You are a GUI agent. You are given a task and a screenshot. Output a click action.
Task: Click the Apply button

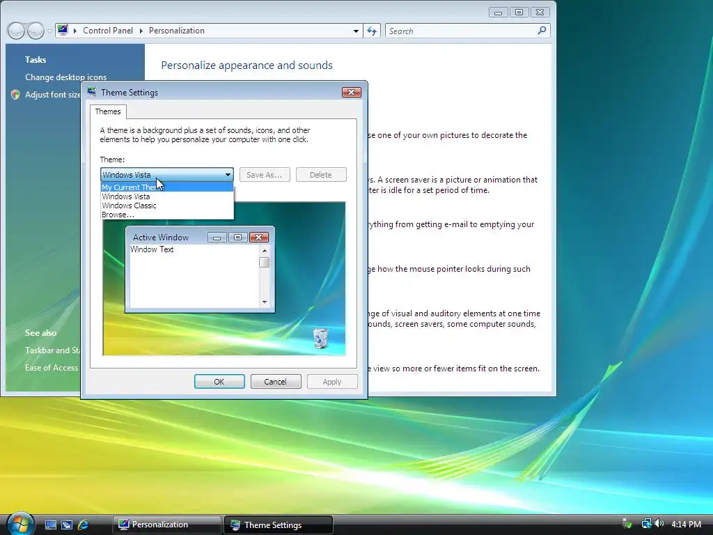tap(332, 382)
